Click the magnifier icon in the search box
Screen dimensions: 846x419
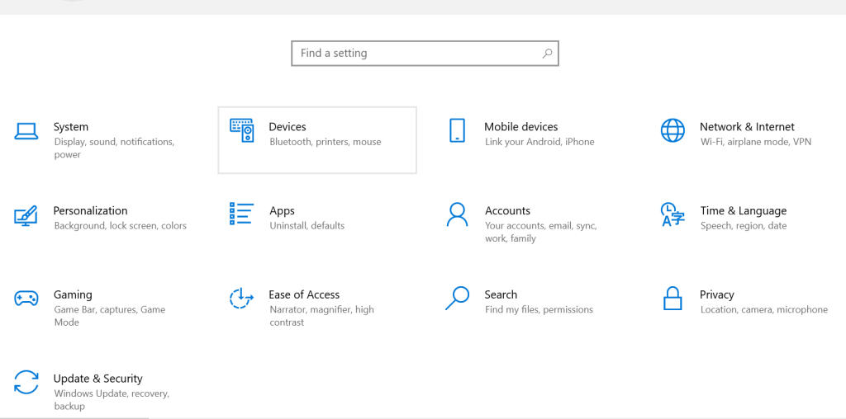tap(547, 54)
